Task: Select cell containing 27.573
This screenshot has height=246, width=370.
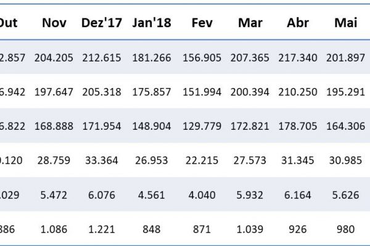Action: pyautogui.click(x=251, y=160)
